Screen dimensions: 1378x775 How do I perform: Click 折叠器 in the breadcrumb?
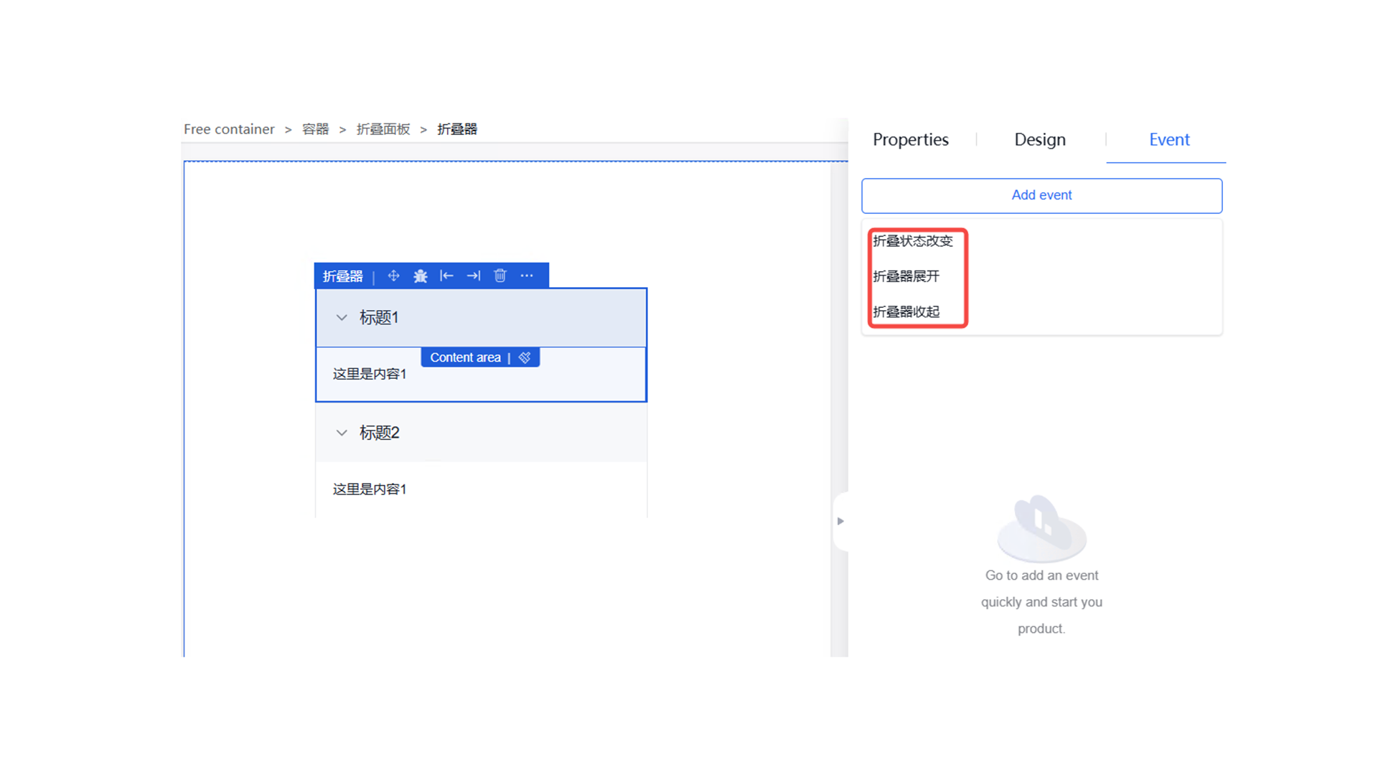pyautogui.click(x=457, y=129)
